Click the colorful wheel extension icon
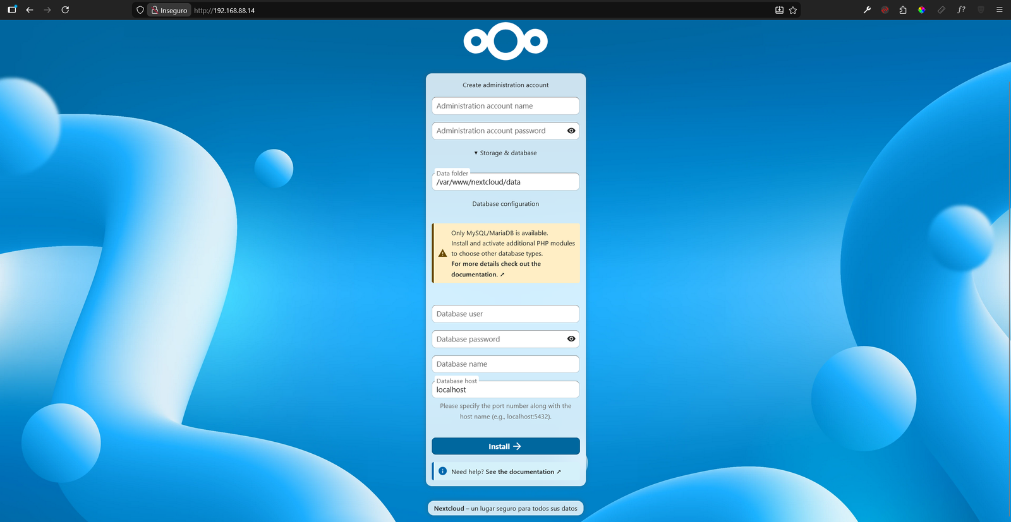 [x=922, y=10]
